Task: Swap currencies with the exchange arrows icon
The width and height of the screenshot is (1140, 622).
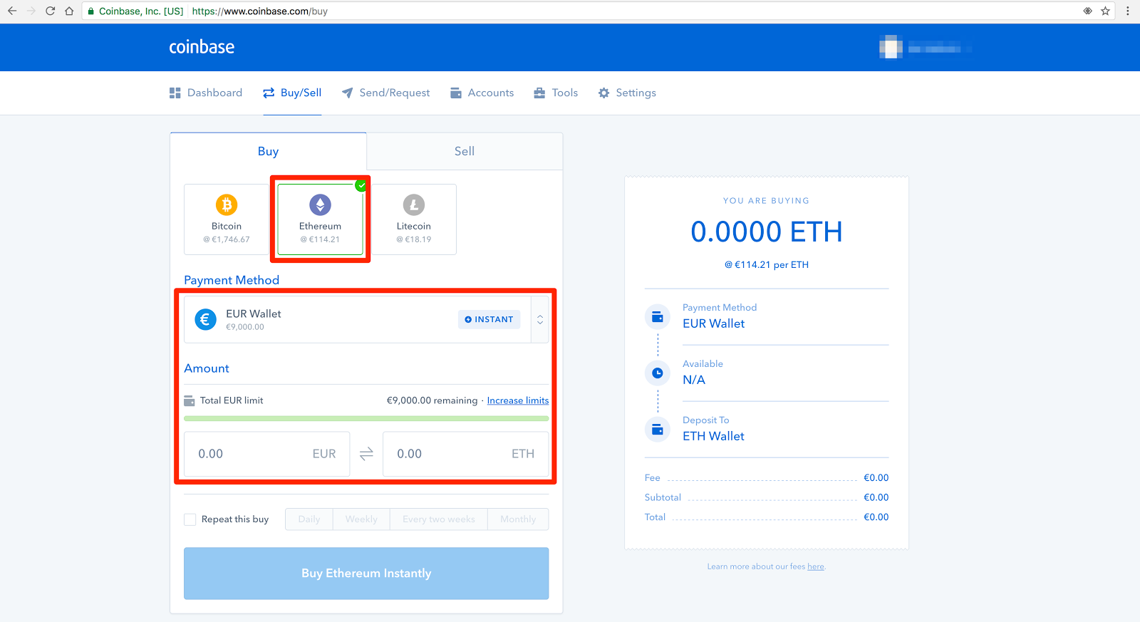Action: 366,454
